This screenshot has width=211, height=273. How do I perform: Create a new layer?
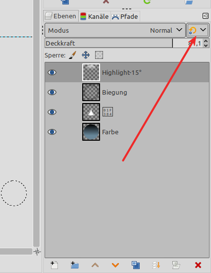point(54,265)
